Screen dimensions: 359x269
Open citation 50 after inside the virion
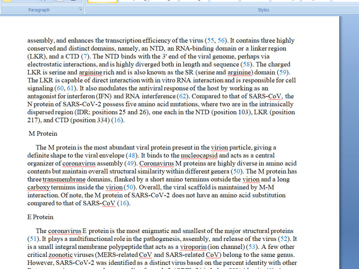pos(130,187)
